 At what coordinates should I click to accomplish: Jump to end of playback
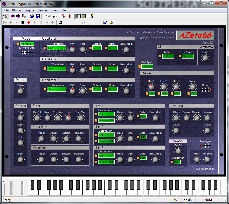[53, 23]
